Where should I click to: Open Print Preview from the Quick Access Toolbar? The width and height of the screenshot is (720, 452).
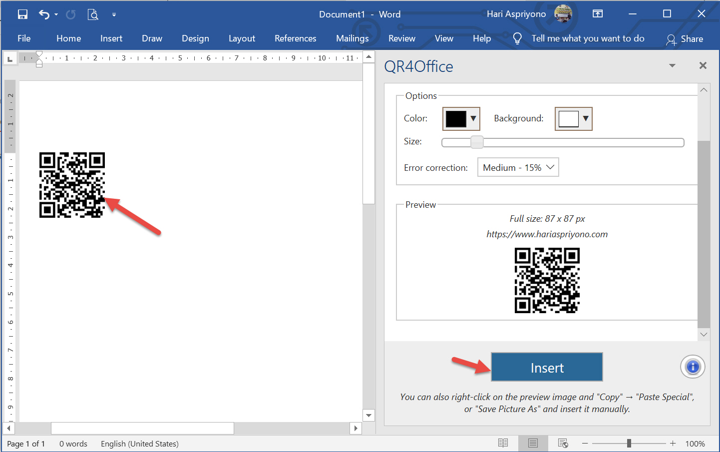93,14
